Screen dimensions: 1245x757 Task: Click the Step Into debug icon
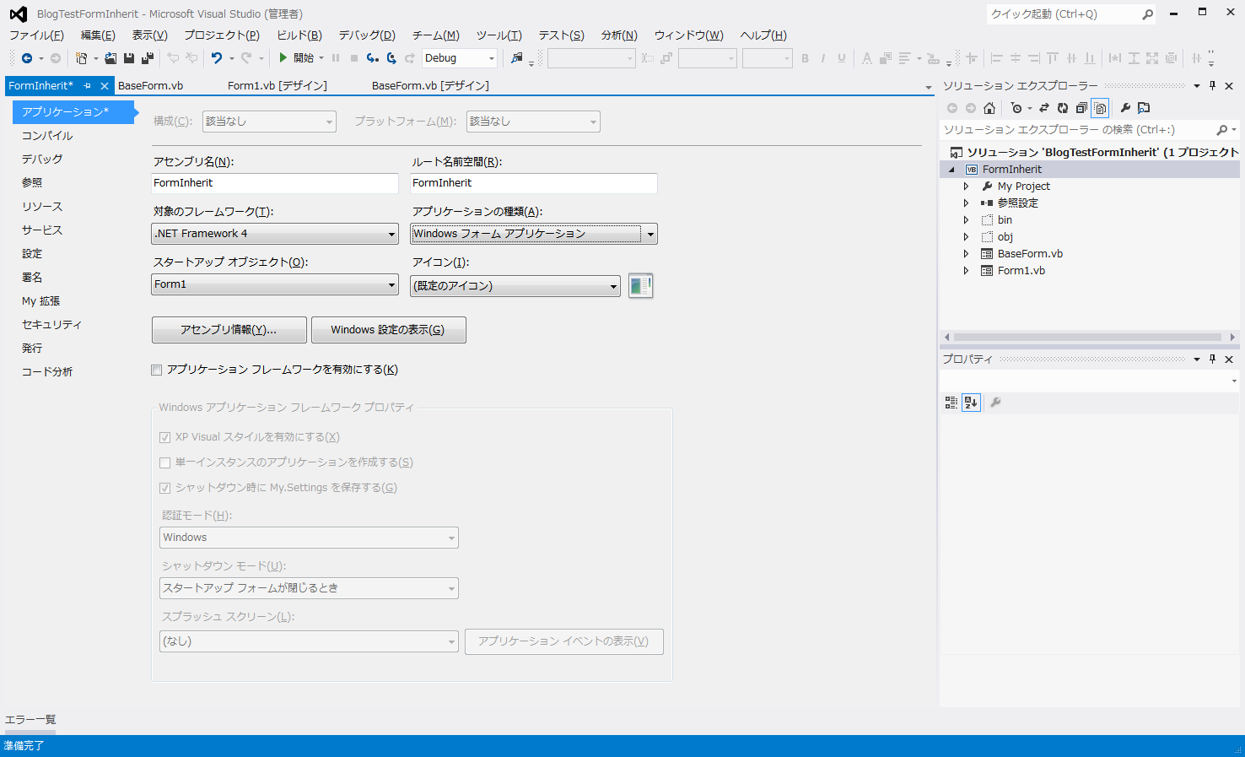click(372, 58)
